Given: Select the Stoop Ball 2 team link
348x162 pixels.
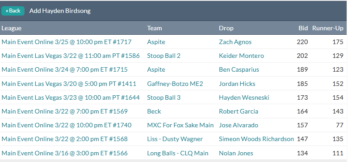Looking at the screenshot, I should coord(164,56).
